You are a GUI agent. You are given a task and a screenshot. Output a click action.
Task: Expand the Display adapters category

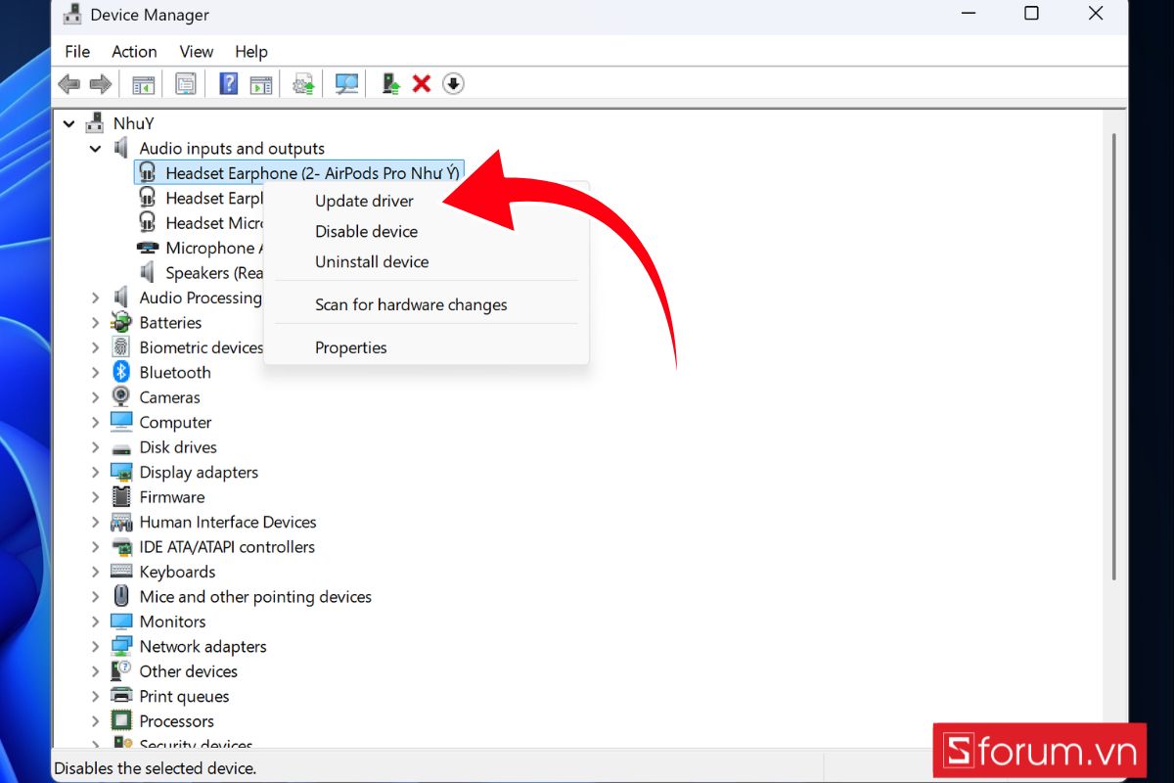[x=95, y=472]
